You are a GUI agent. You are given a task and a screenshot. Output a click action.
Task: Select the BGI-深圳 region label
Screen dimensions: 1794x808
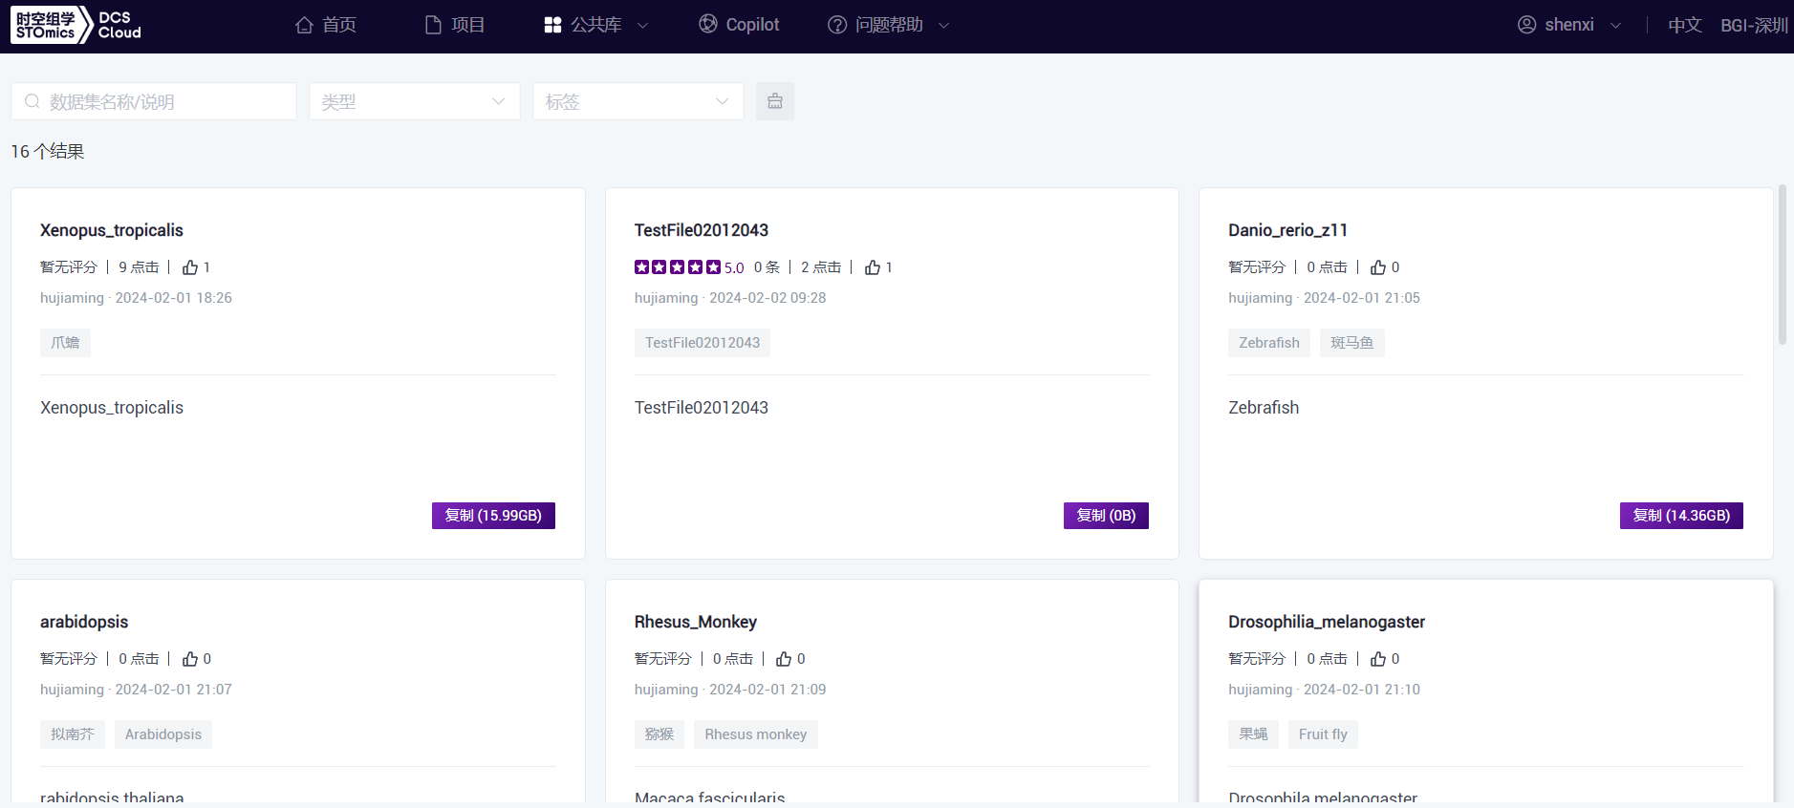point(1754,25)
